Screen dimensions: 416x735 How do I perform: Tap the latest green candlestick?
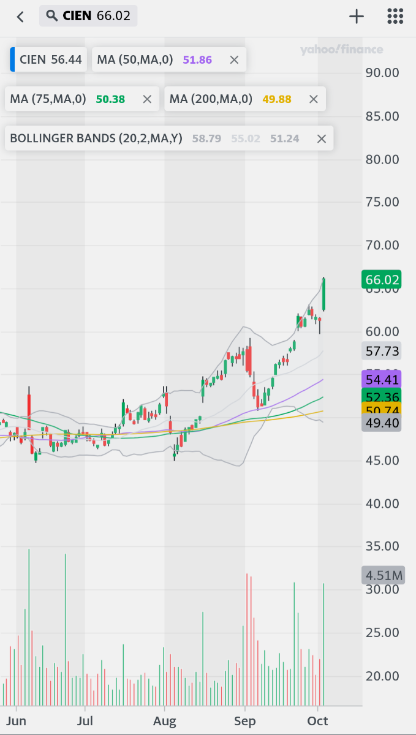point(323,294)
